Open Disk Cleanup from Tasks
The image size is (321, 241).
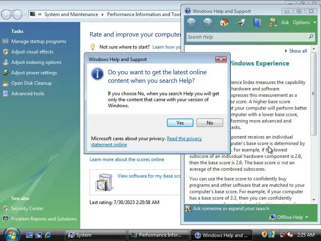click(x=32, y=83)
